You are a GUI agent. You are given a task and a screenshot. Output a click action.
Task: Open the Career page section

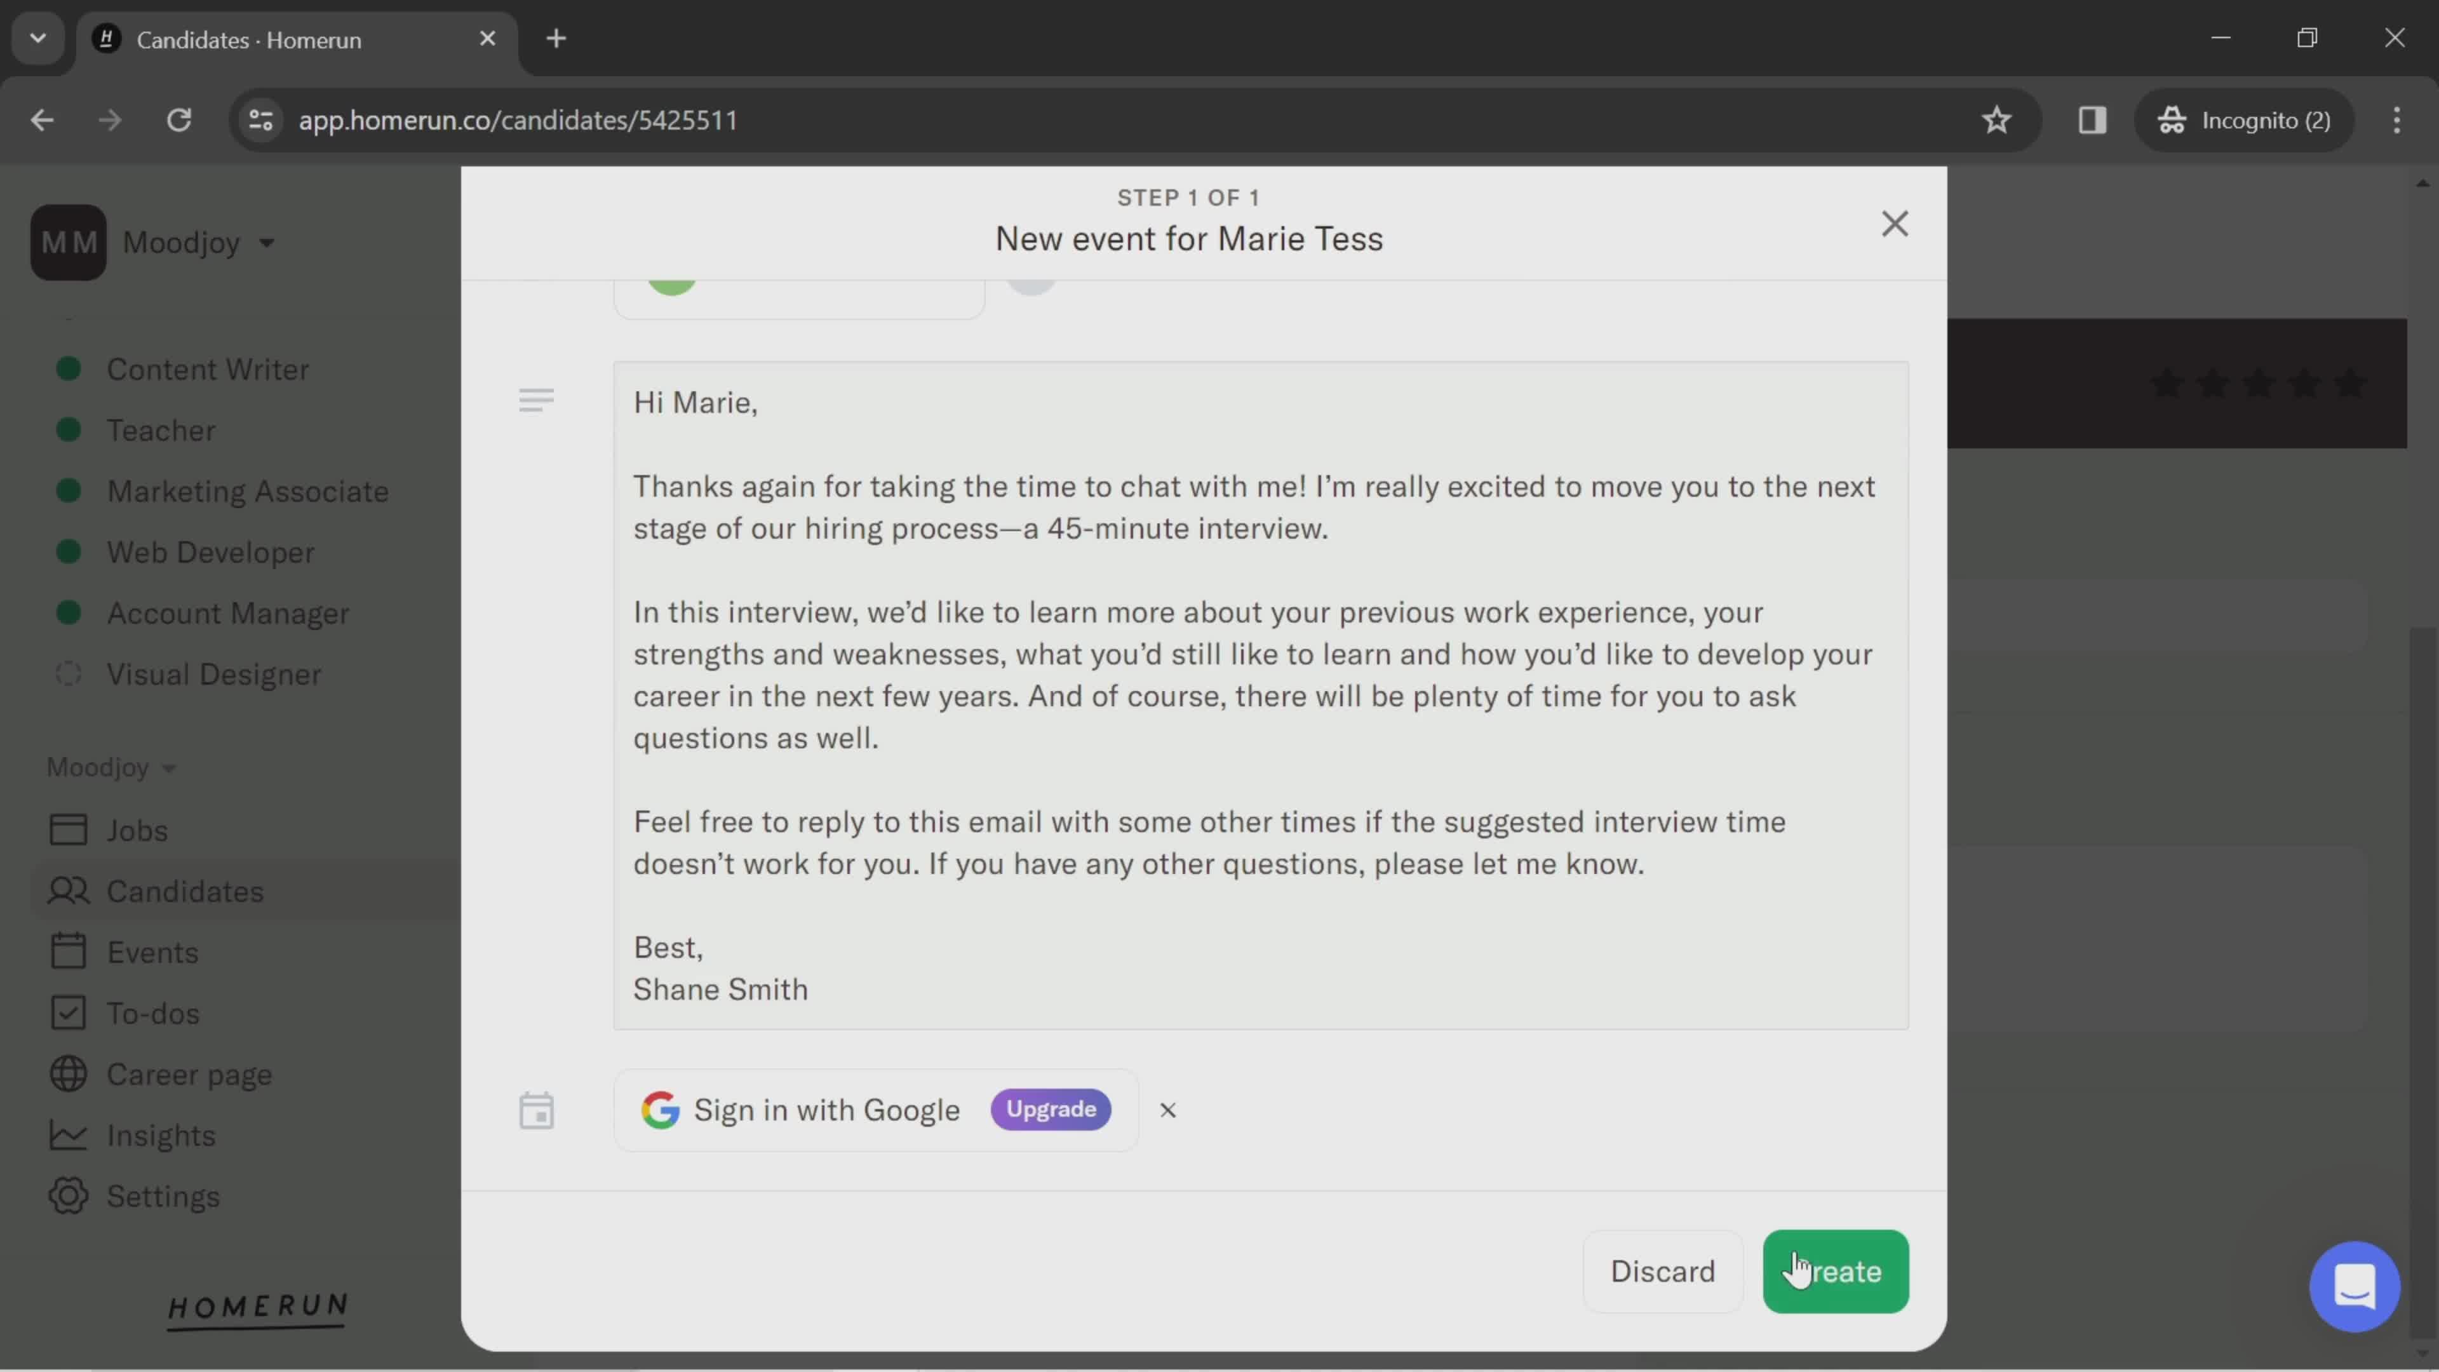coord(189,1075)
